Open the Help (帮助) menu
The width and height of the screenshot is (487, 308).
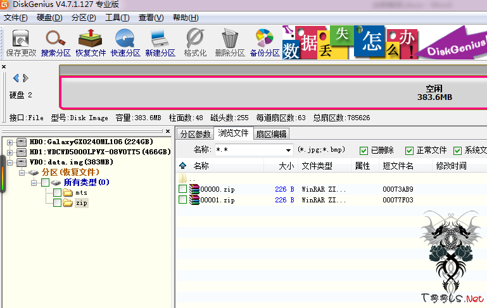point(186,18)
